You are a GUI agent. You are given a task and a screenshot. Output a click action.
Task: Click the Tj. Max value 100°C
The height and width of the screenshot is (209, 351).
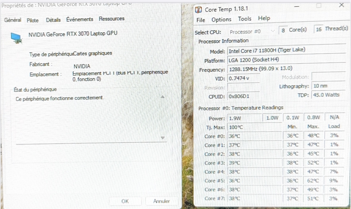tap(254, 127)
